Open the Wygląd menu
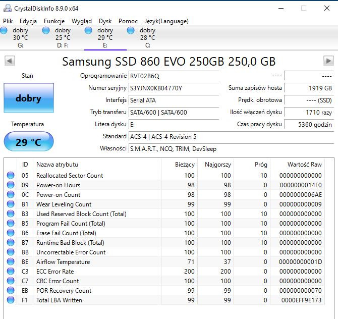The height and width of the screenshot is (319, 338). pos(82,21)
